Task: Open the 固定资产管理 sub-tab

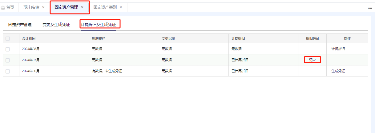Action: (x=20, y=25)
